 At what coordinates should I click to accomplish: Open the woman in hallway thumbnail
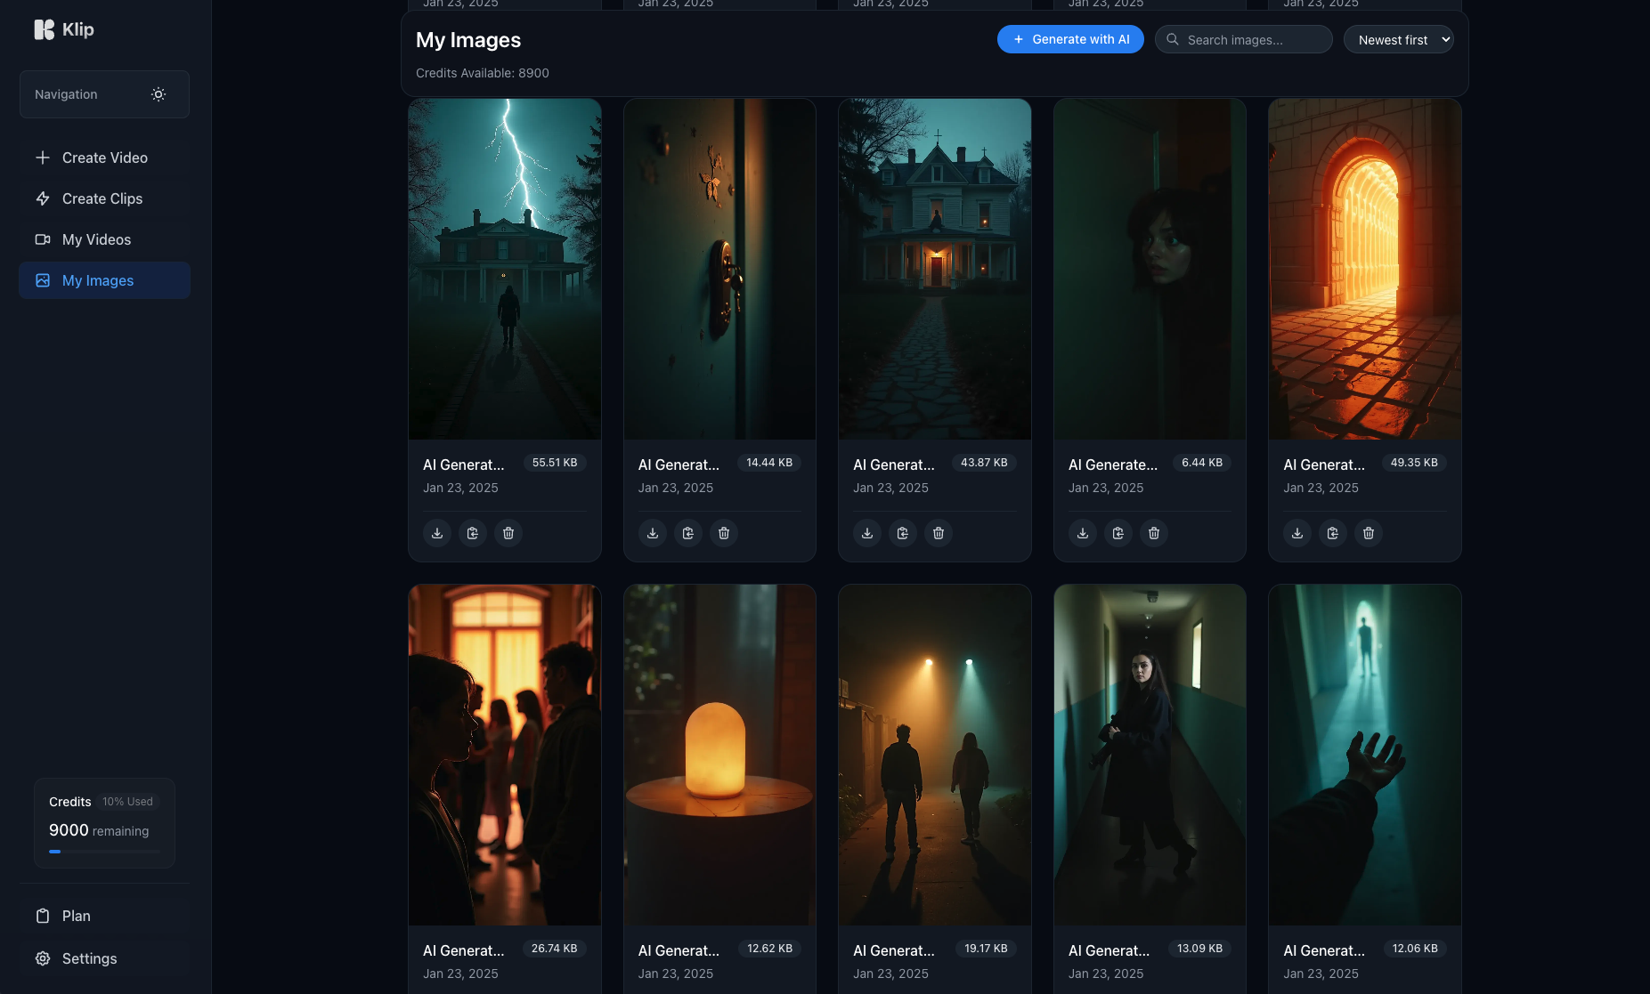pos(1150,755)
